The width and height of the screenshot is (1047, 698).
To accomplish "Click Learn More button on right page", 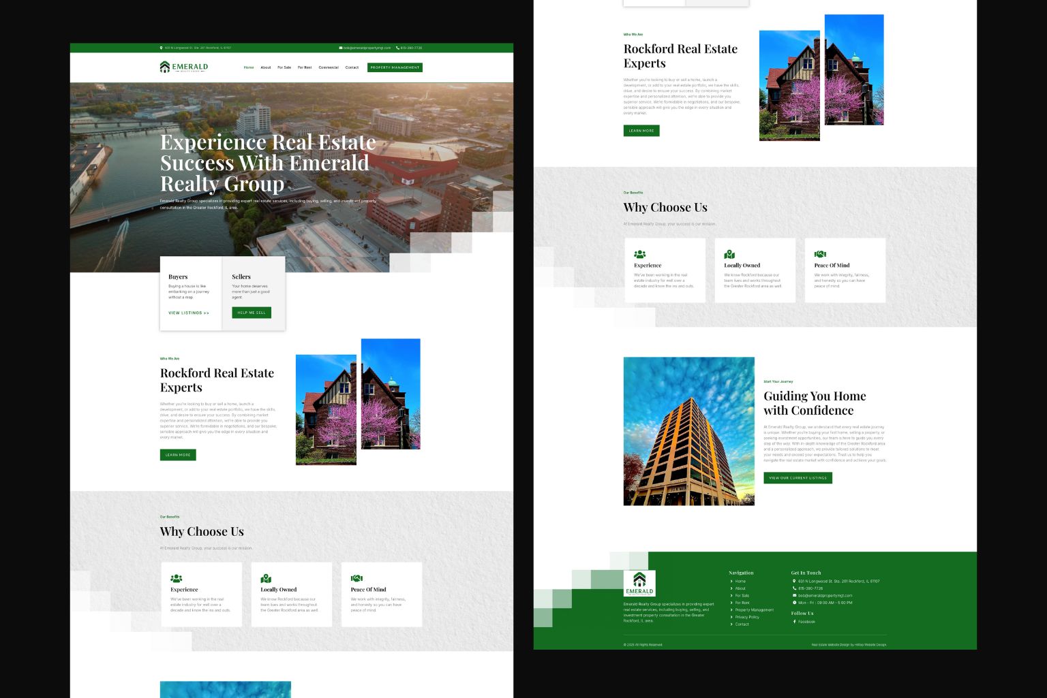I will coord(641,131).
